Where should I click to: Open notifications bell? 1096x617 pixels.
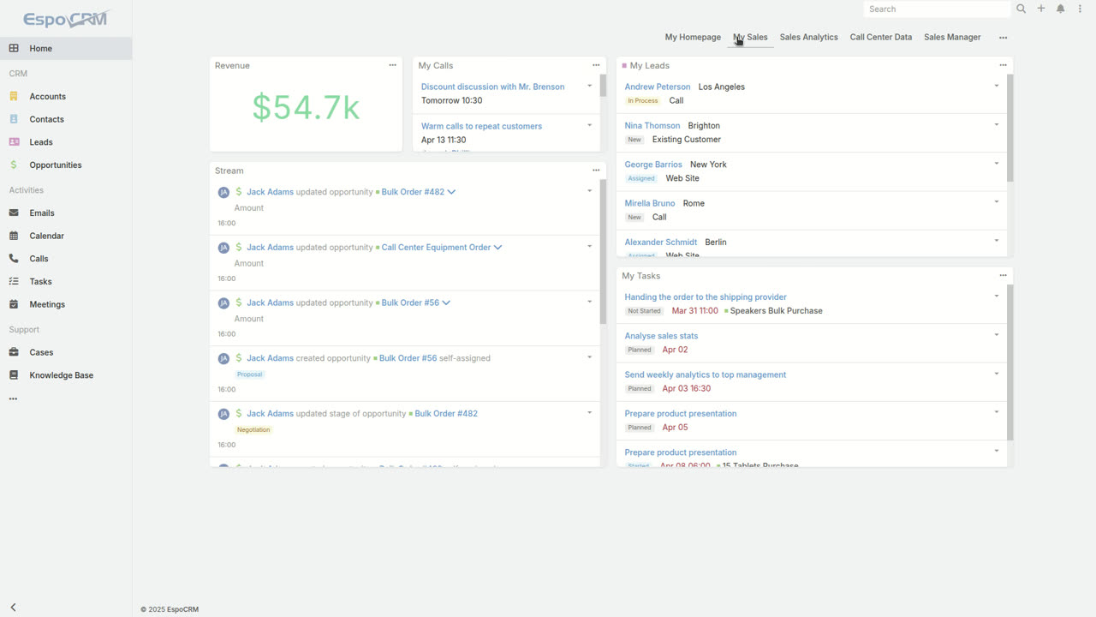pyautogui.click(x=1060, y=9)
